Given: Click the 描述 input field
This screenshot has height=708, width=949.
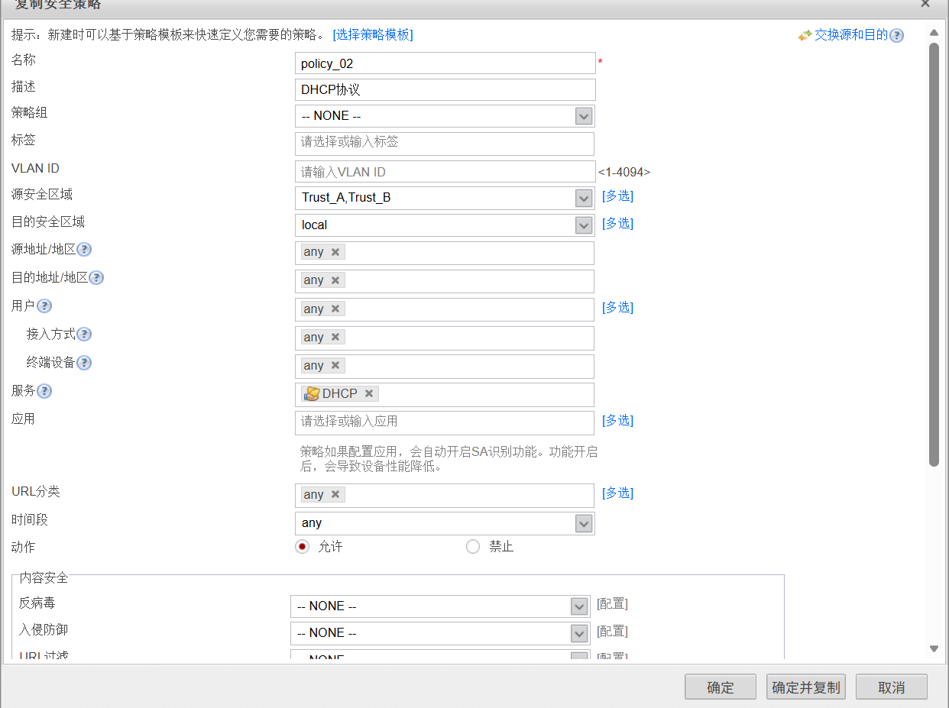Looking at the screenshot, I should click(x=445, y=89).
